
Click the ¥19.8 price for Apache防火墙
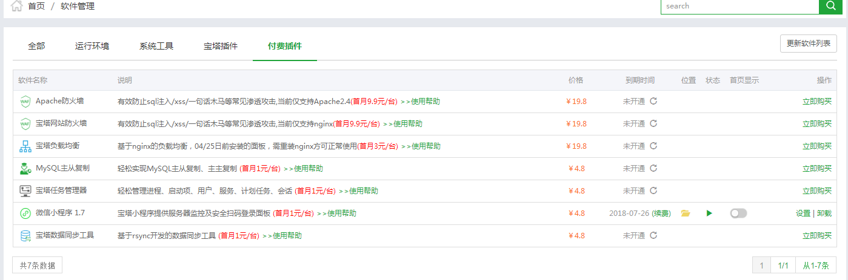[576, 101]
